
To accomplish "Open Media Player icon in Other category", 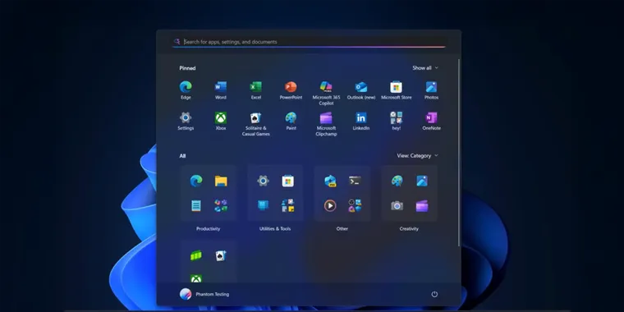I will pyautogui.click(x=330, y=206).
